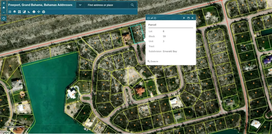Show the next feature in the popup

tap(184, 18)
